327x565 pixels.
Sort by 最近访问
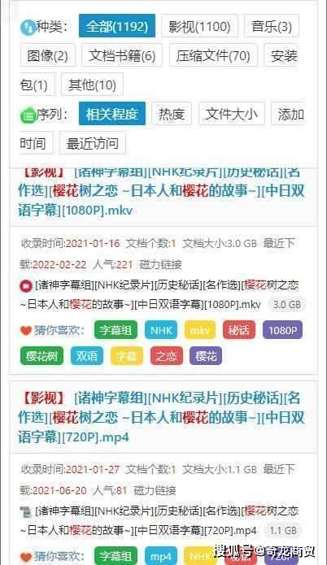(93, 143)
